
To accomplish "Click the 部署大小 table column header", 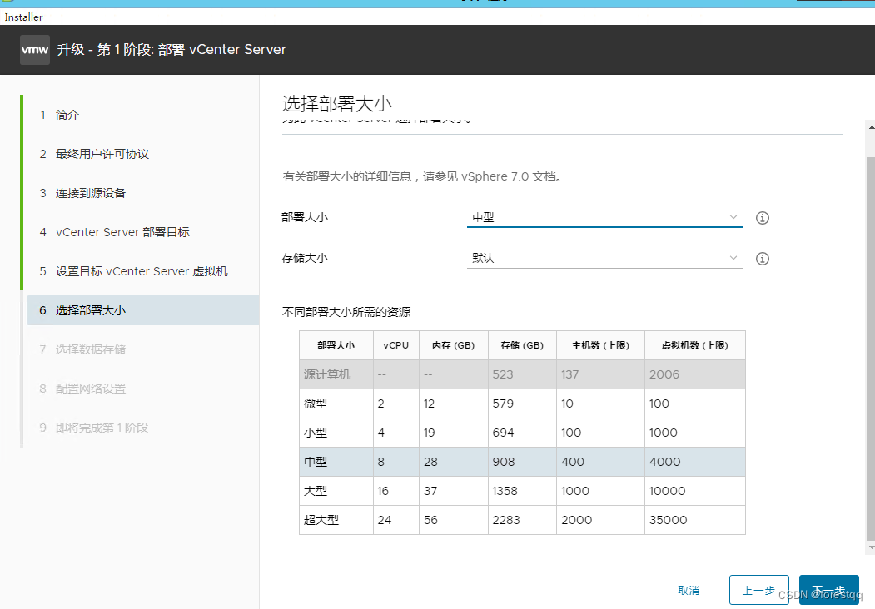I will tap(336, 345).
